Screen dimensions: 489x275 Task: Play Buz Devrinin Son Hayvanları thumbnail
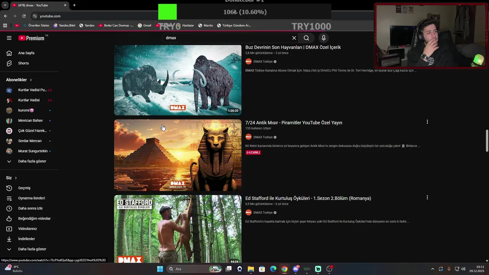click(178, 80)
